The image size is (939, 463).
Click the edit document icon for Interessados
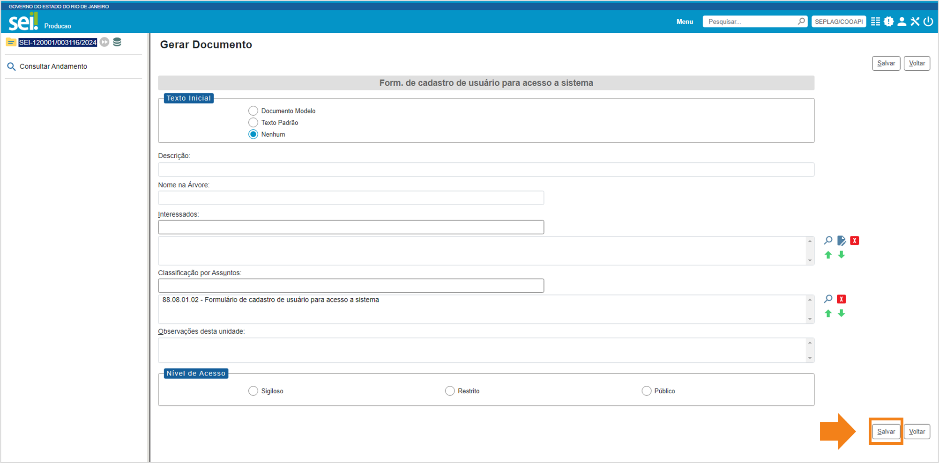click(842, 241)
